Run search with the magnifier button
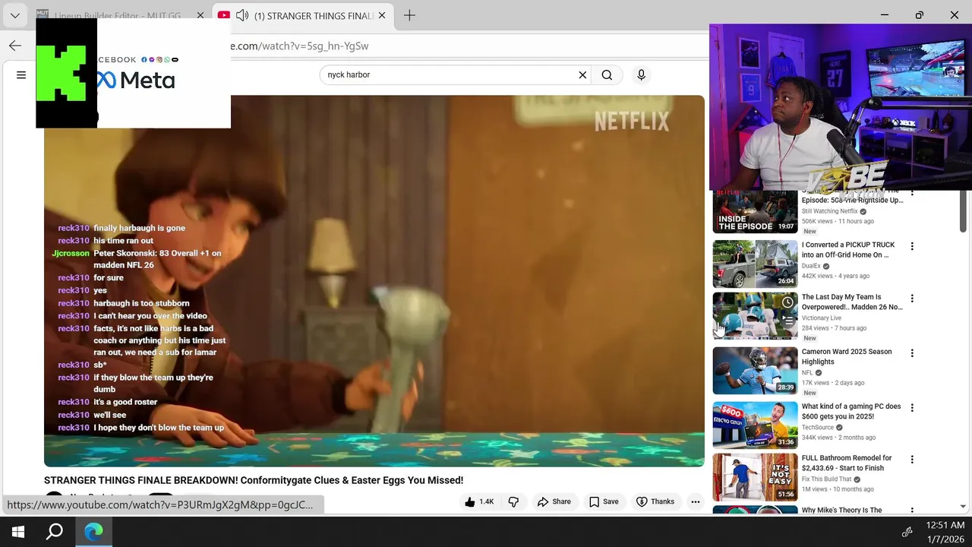 pyautogui.click(x=607, y=74)
